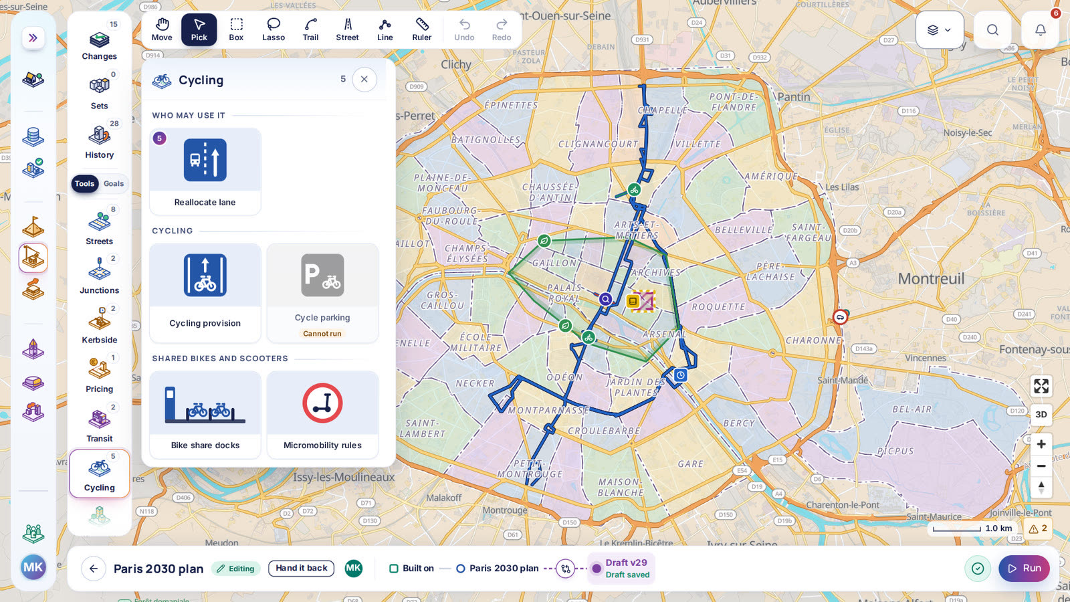Select the Bike share docks card
Viewport: 1070px width, 602px height.
(205, 415)
